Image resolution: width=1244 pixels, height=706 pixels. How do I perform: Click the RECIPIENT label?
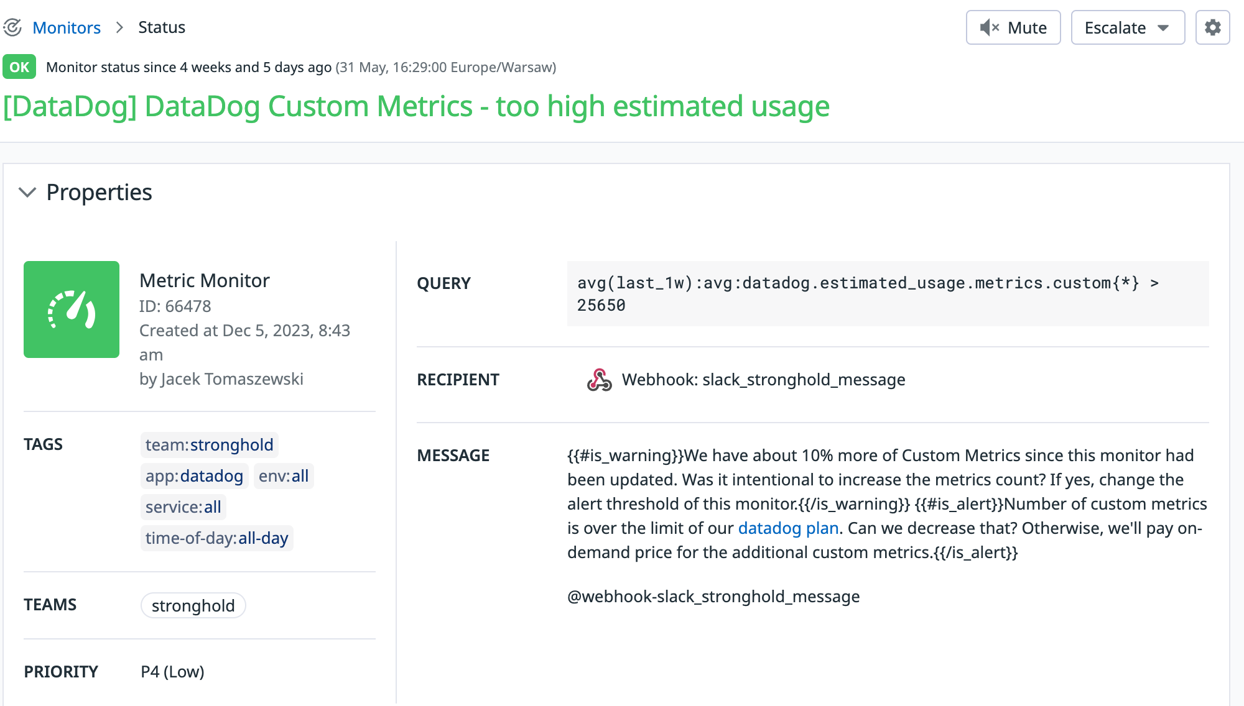[458, 380]
